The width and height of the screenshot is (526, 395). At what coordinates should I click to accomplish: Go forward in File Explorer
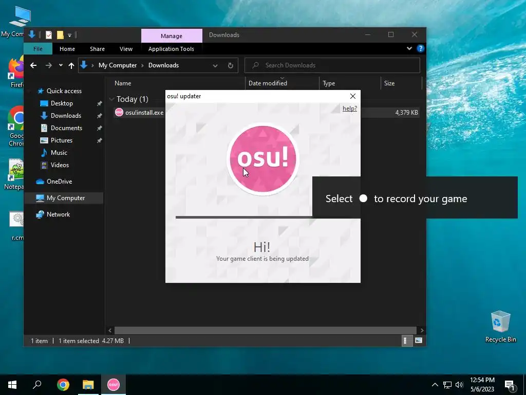coord(49,65)
